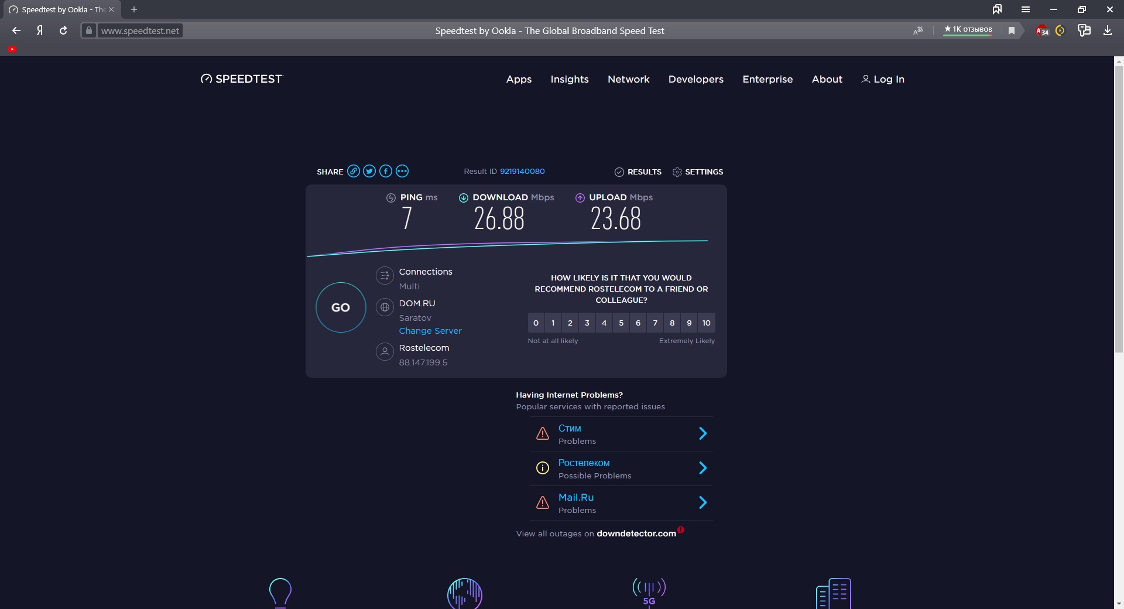Open the yellow circular extension icon
The width and height of the screenshot is (1124, 609).
(x=1060, y=30)
